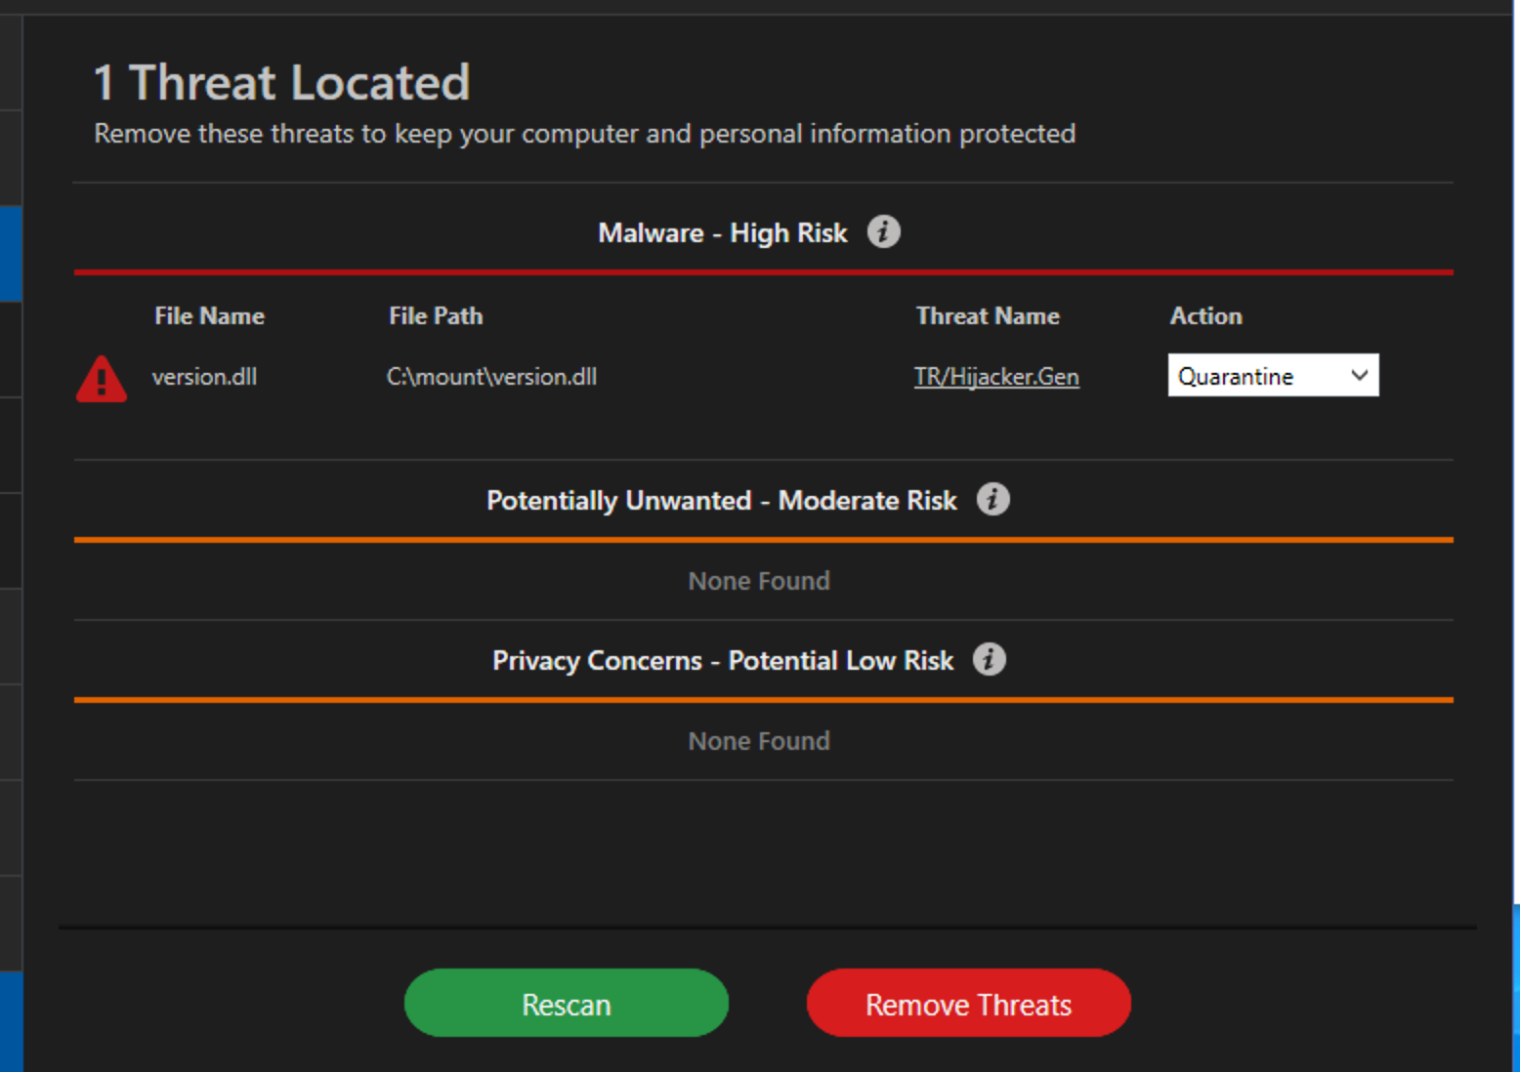Click the File Name column header
This screenshot has height=1072, width=1520.
pyautogui.click(x=209, y=316)
